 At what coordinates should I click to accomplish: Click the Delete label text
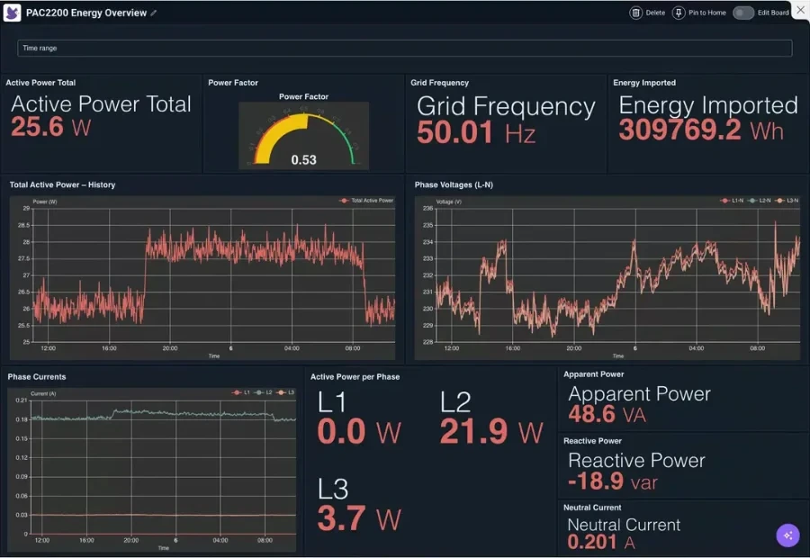(x=655, y=13)
